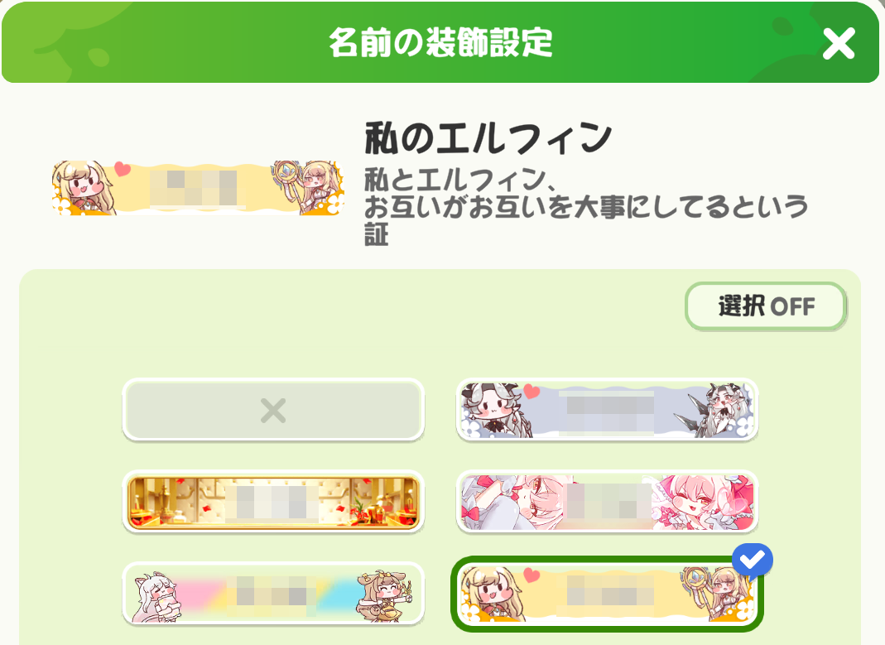Click the 私のエルフィン title text
885x645 pixels.
[x=488, y=137]
